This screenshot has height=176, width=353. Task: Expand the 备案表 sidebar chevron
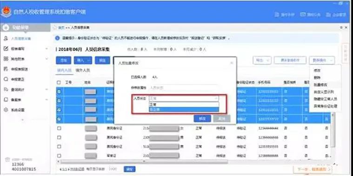click(x=47, y=99)
